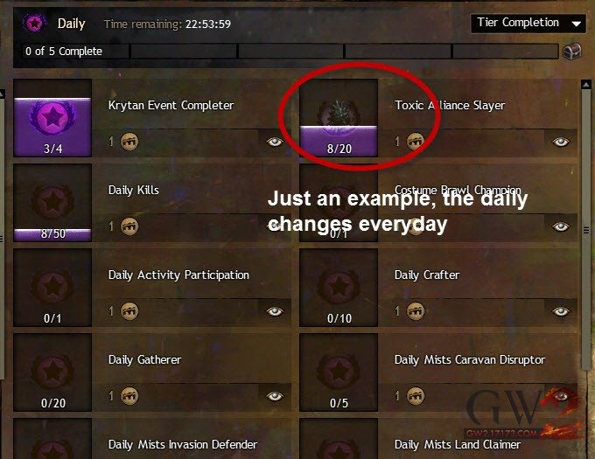Click the scrollbar up arrow
The width and height of the screenshot is (595, 459).
[x=586, y=85]
